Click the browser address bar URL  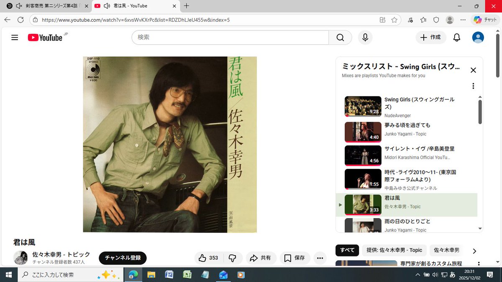(x=136, y=20)
